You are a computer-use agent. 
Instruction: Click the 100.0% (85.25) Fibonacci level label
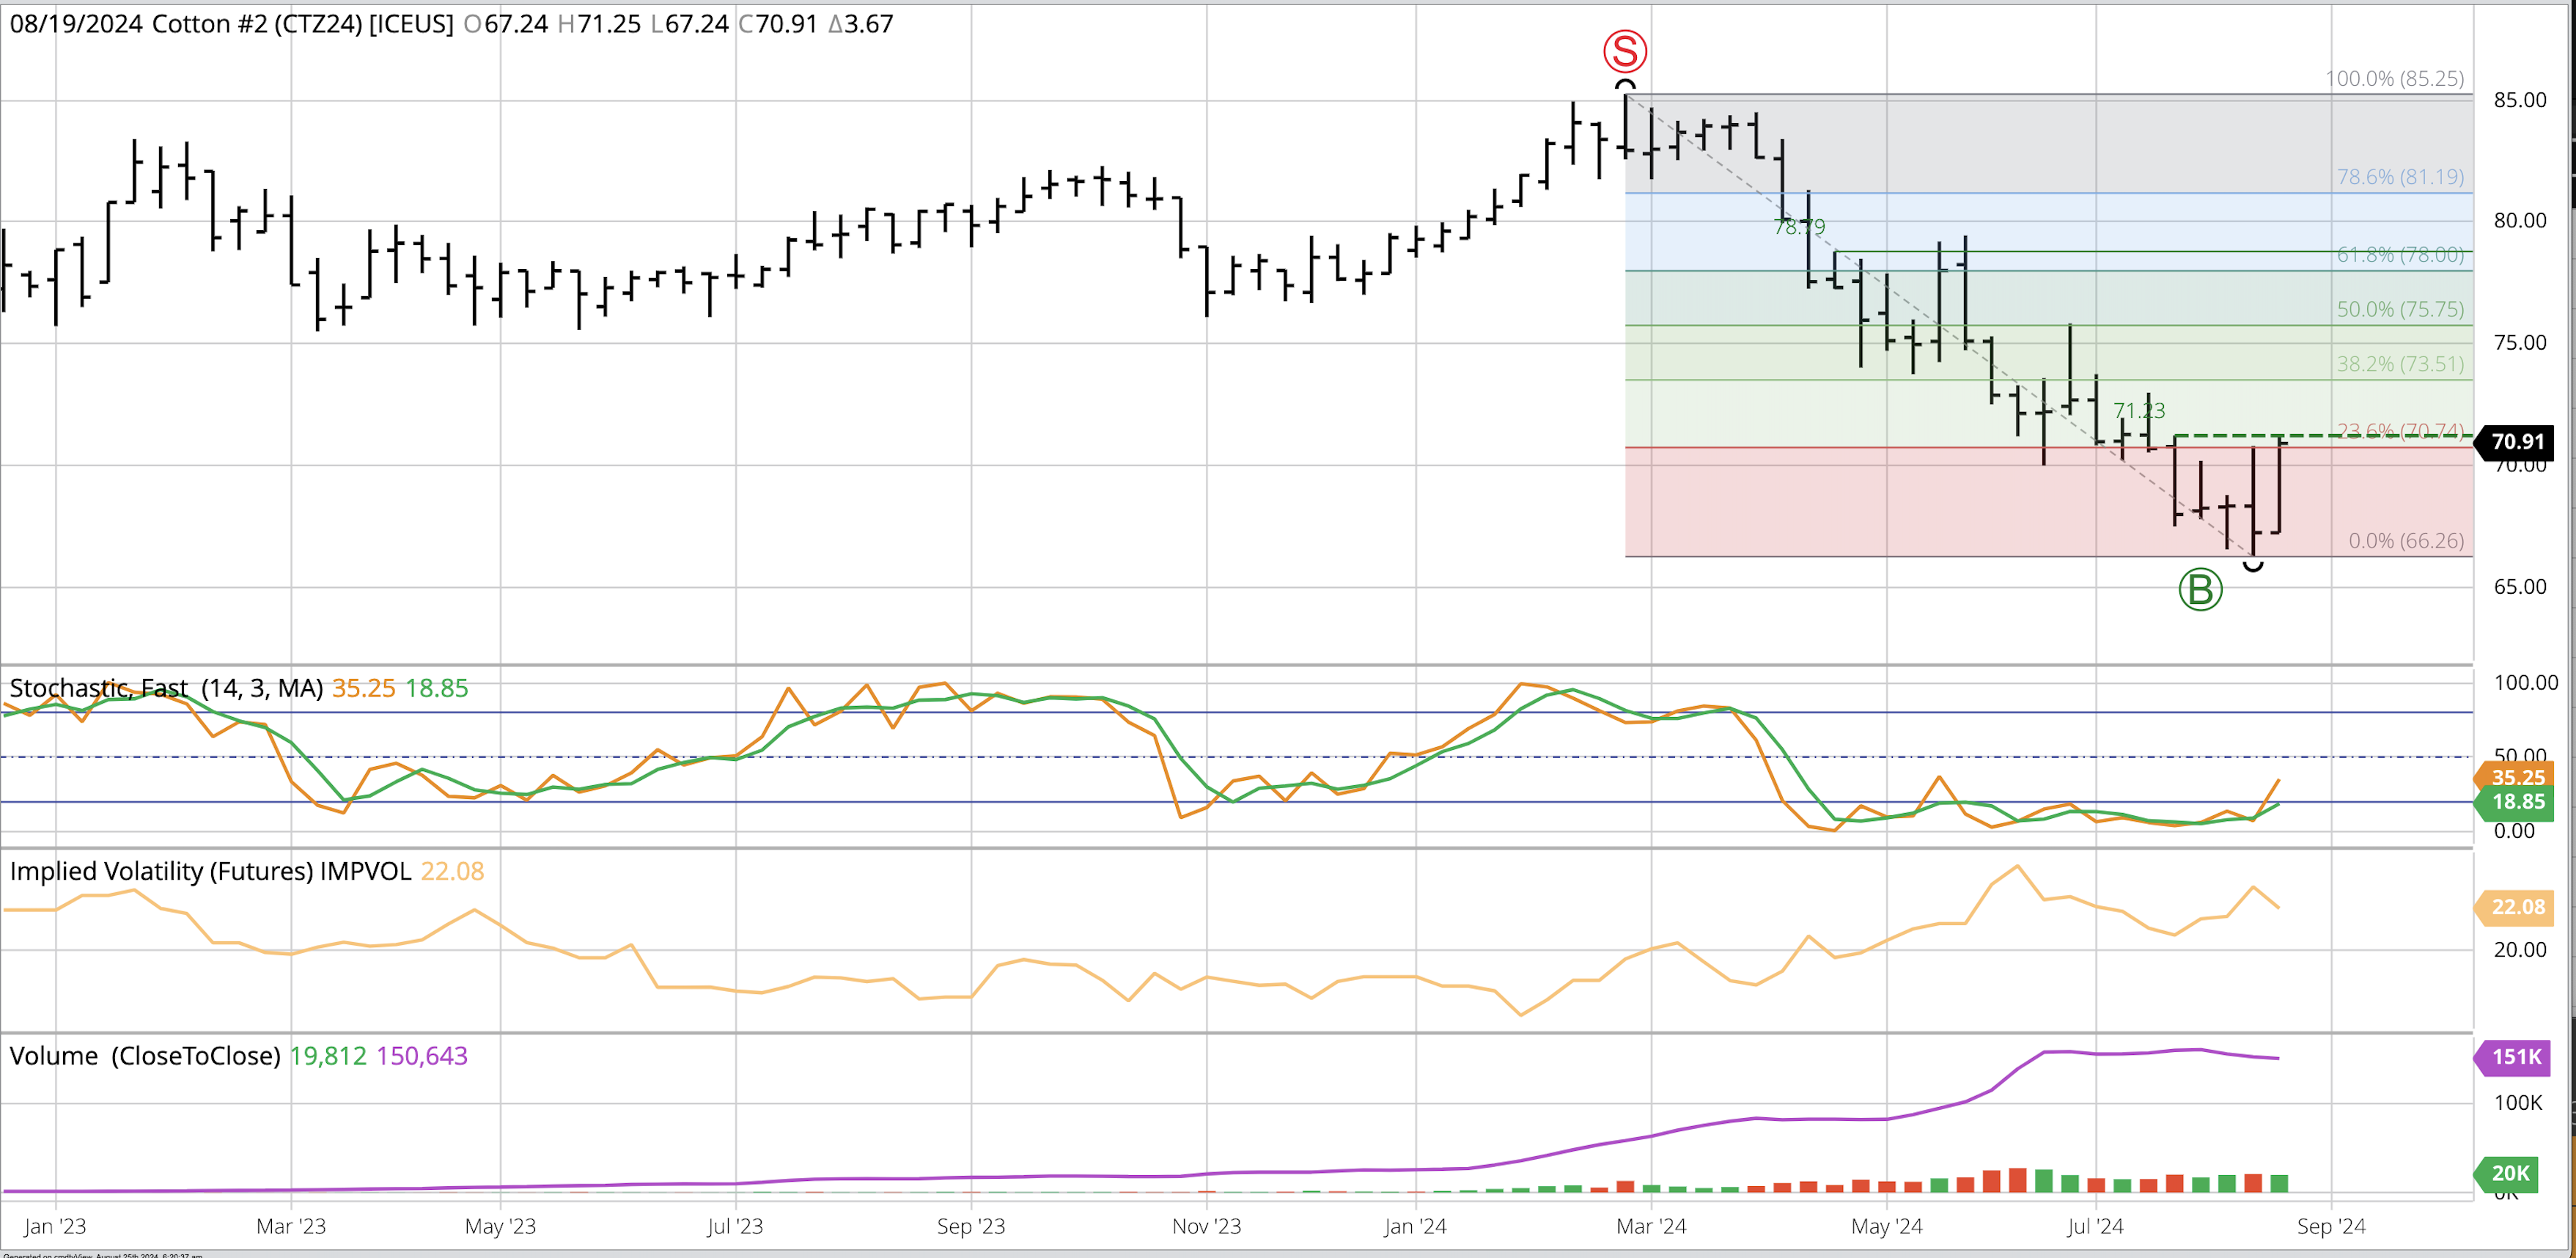tap(2394, 79)
